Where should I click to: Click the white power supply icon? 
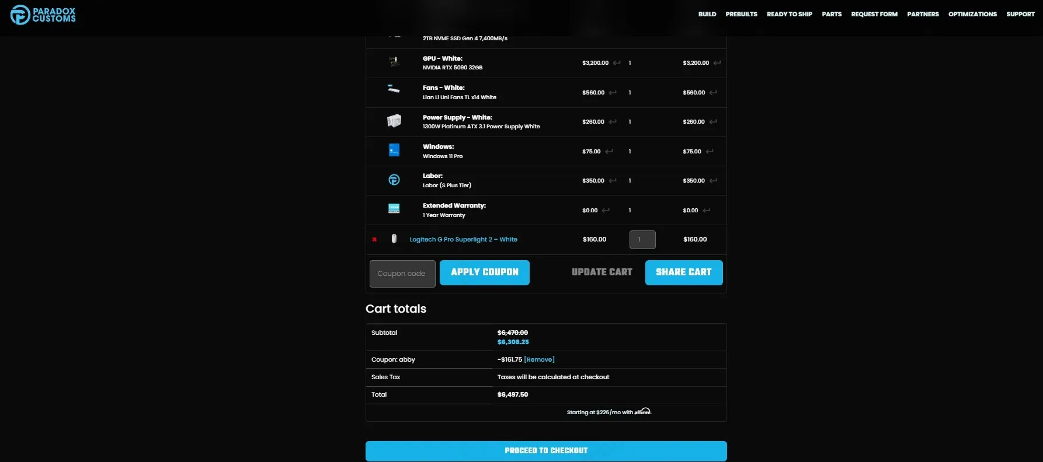coord(394,121)
